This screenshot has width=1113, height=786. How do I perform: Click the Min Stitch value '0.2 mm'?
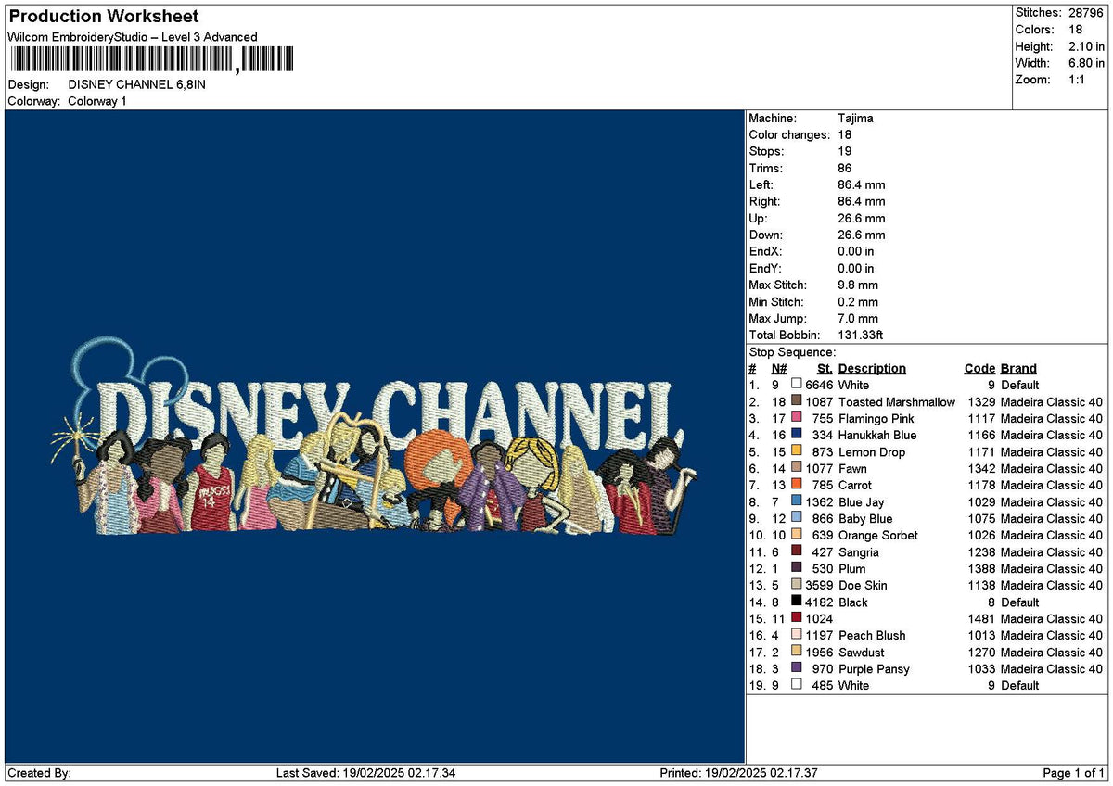pos(858,301)
